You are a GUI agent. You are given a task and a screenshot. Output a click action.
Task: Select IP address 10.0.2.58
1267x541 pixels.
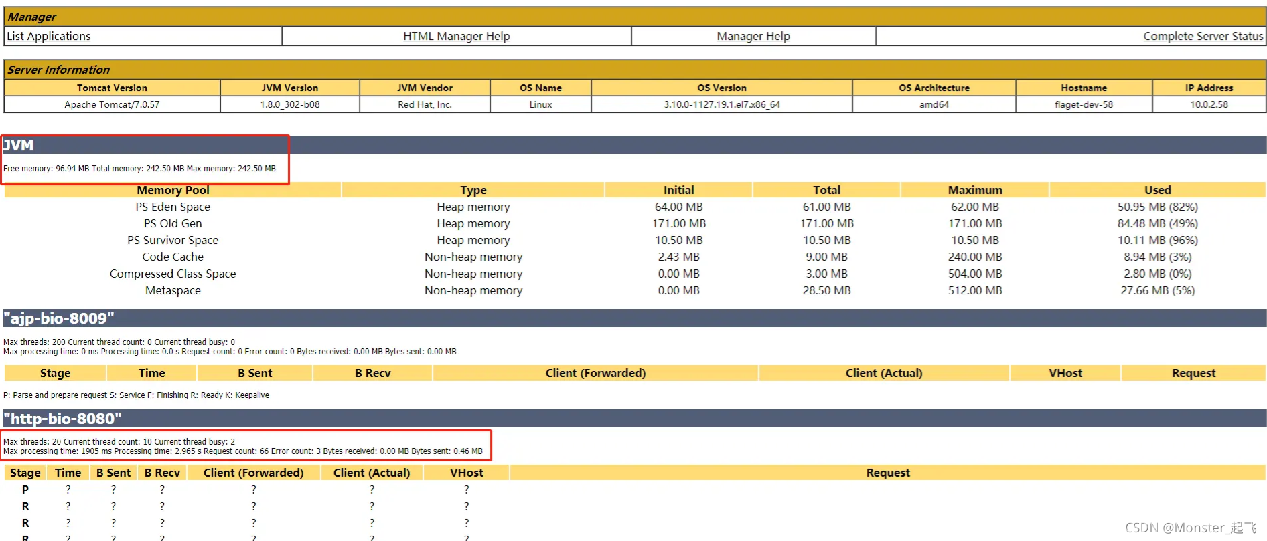(x=1209, y=104)
